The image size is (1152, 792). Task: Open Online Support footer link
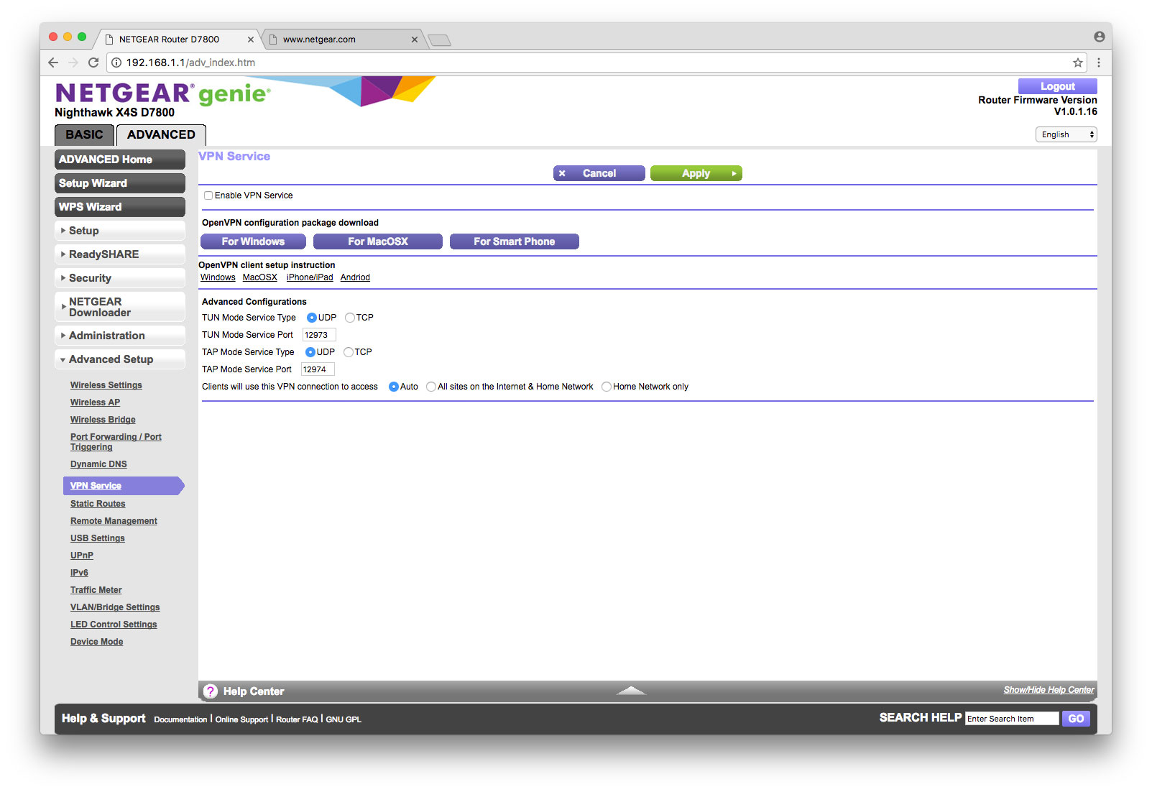(241, 719)
